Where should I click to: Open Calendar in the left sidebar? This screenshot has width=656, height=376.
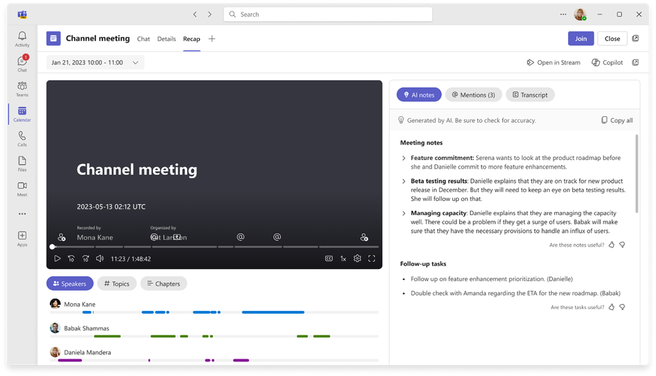click(22, 114)
